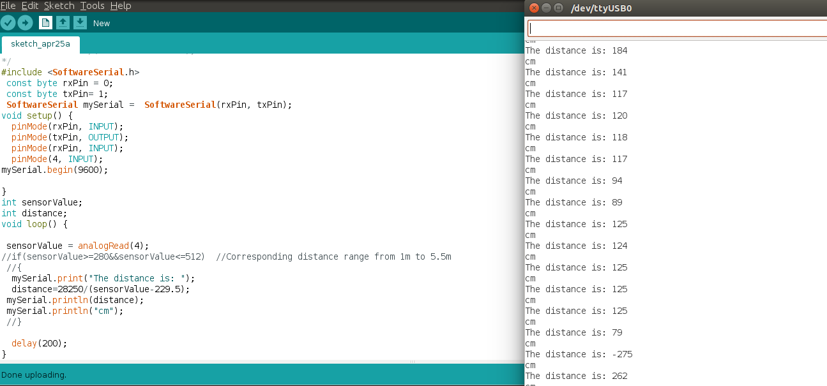Image resolution: width=827 pixels, height=386 pixels.
Task: Click the 'void setup() {' line
Action: click(37, 115)
